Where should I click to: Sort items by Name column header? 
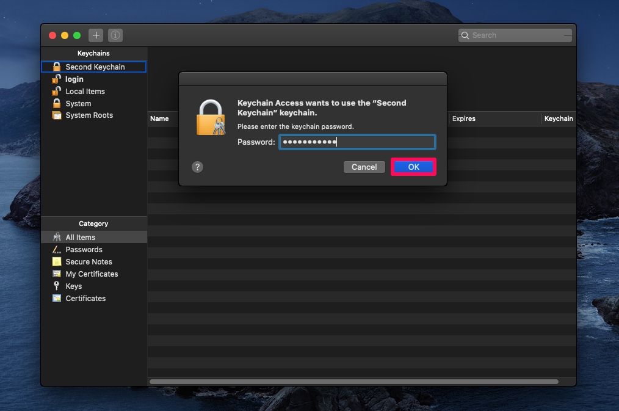pos(159,118)
